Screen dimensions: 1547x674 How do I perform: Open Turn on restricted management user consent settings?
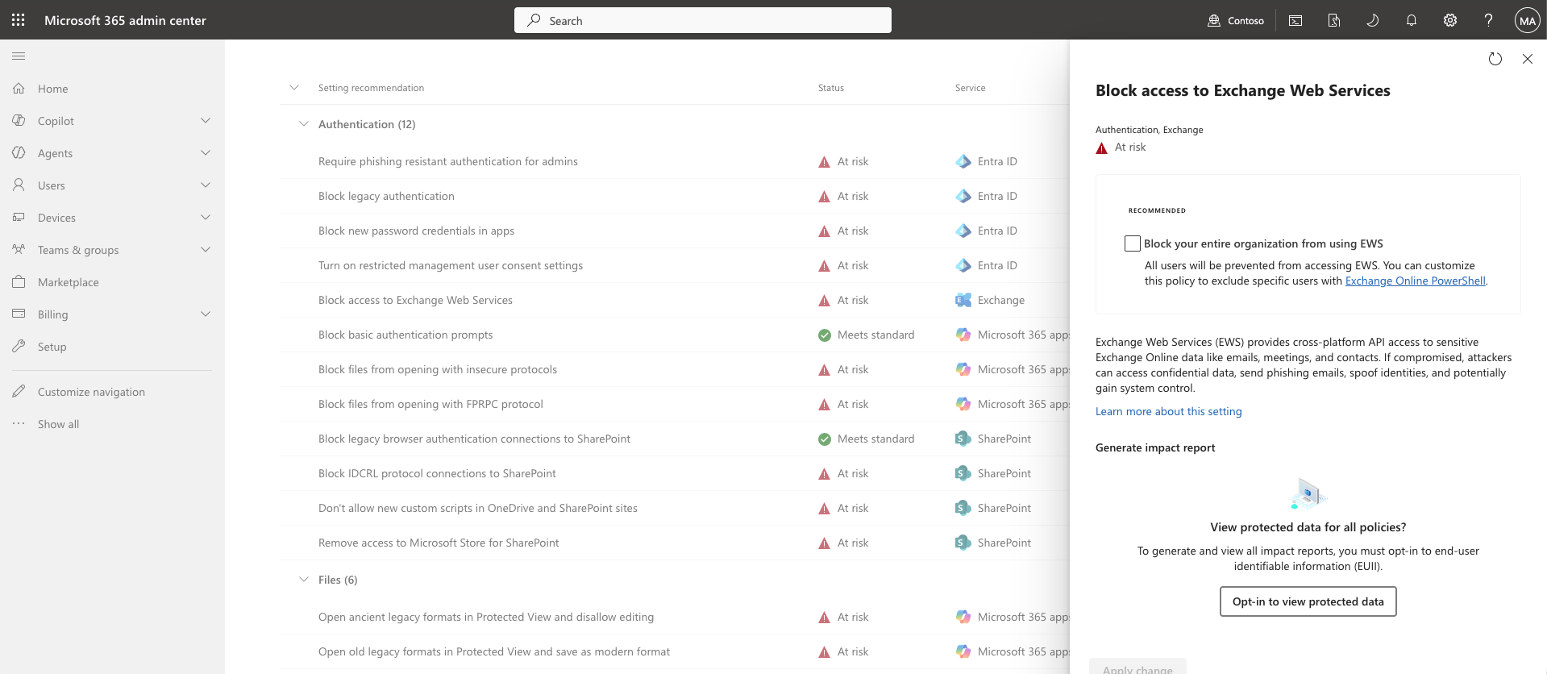pyautogui.click(x=451, y=265)
